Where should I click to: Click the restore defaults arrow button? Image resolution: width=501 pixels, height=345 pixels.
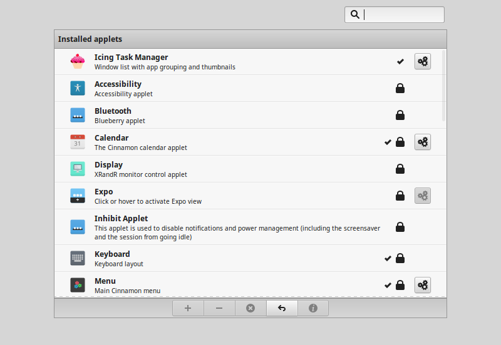click(x=282, y=308)
